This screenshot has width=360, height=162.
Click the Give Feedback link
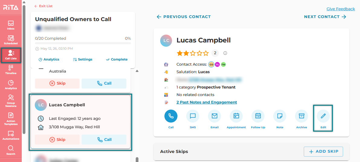(341, 9)
